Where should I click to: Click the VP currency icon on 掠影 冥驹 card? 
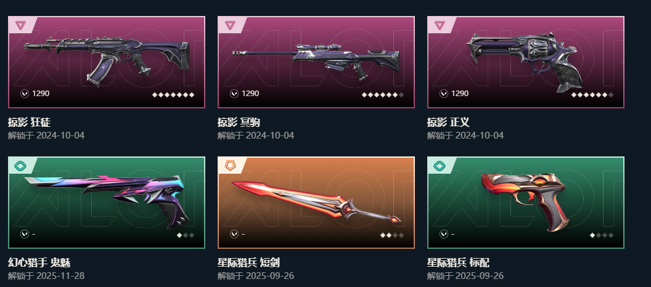click(x=234, y=94)
